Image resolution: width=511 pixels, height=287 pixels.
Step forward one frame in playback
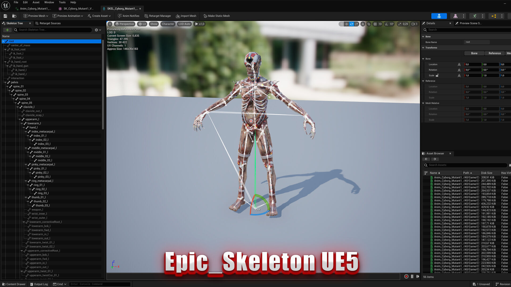418,276
